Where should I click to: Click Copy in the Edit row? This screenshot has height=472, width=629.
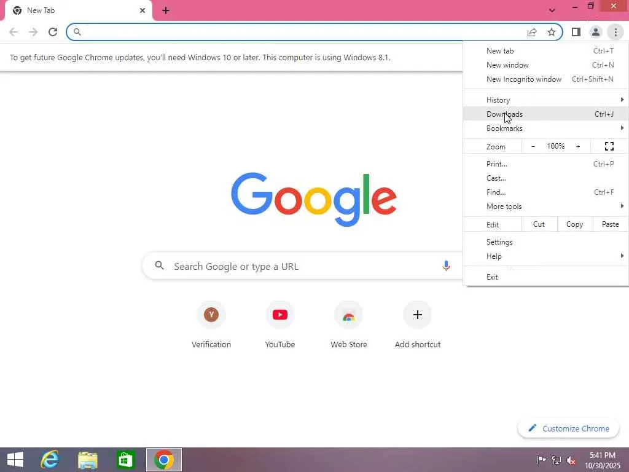[x=575, y=224]
